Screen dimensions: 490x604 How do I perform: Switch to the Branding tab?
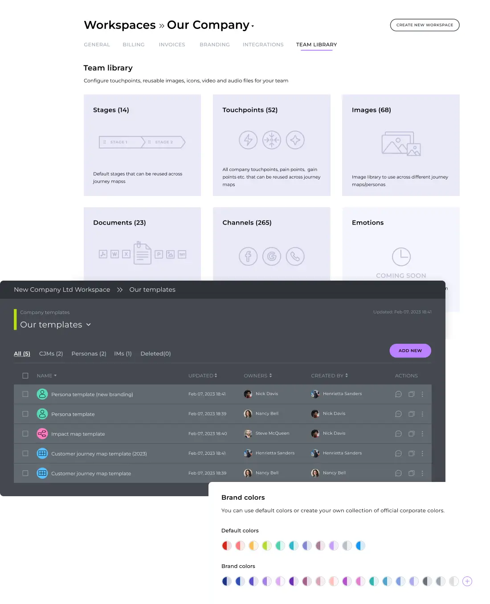pyautogui.click(x=214, y=45)
